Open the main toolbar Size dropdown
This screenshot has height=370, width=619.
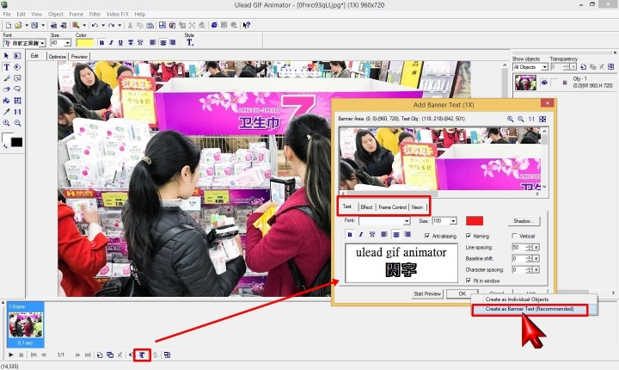(x=68, y=43)
